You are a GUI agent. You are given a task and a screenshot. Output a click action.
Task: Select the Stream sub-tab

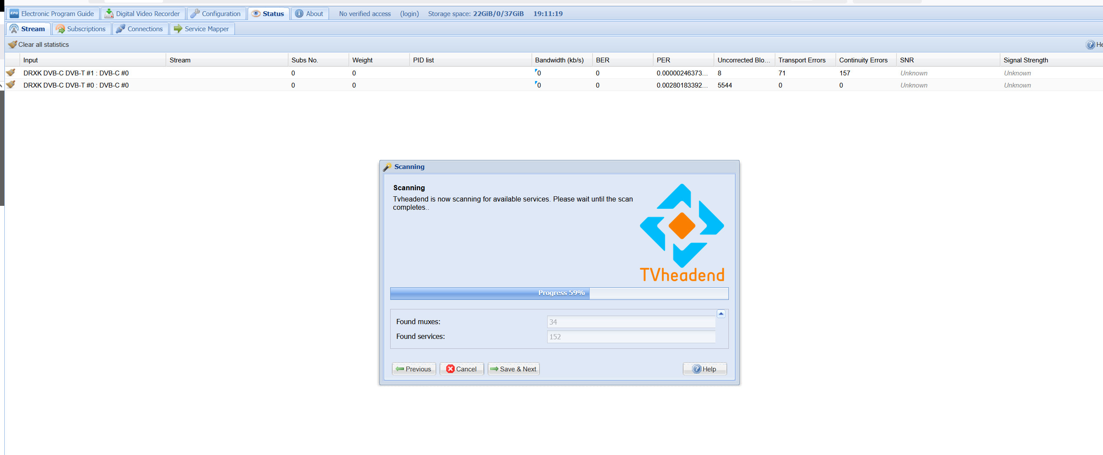coord(28,29)
